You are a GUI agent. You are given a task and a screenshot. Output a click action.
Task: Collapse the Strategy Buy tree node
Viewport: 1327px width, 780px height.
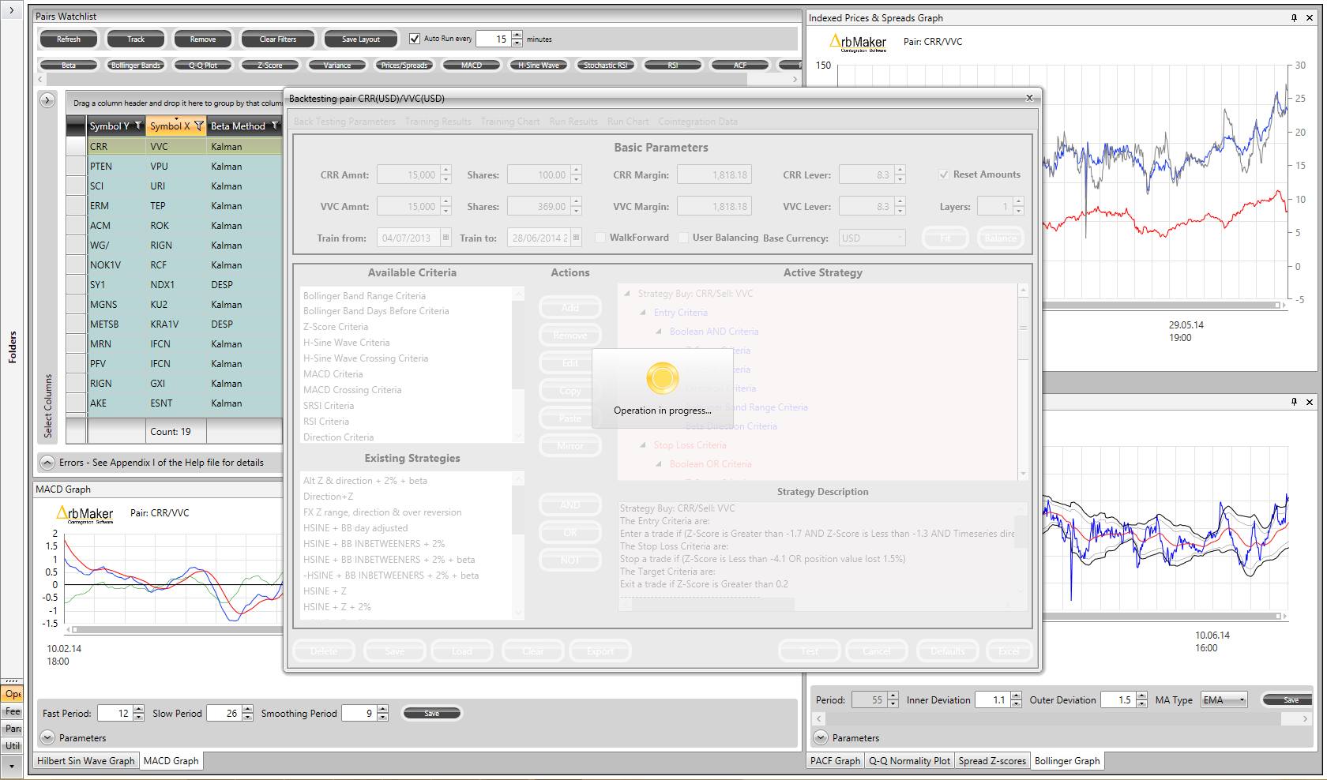tap(627, 294)
